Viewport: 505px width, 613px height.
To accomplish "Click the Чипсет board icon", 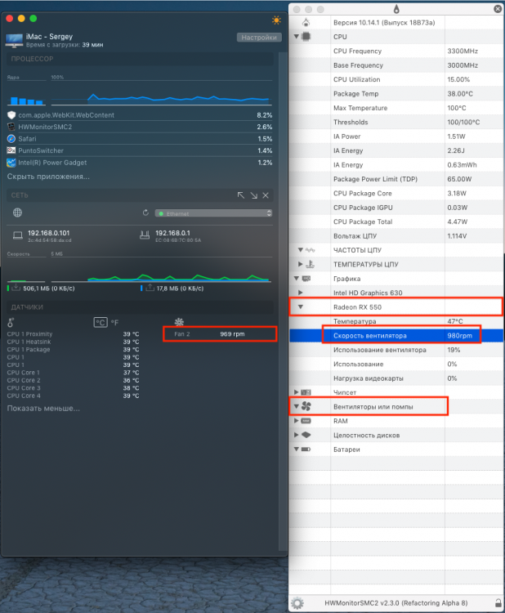I will point(306,392).
